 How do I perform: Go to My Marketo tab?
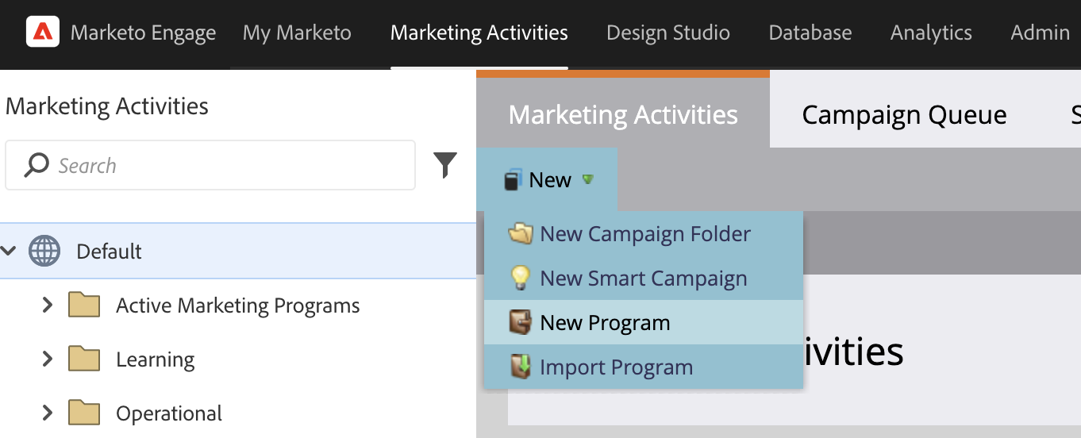point(297,33)
